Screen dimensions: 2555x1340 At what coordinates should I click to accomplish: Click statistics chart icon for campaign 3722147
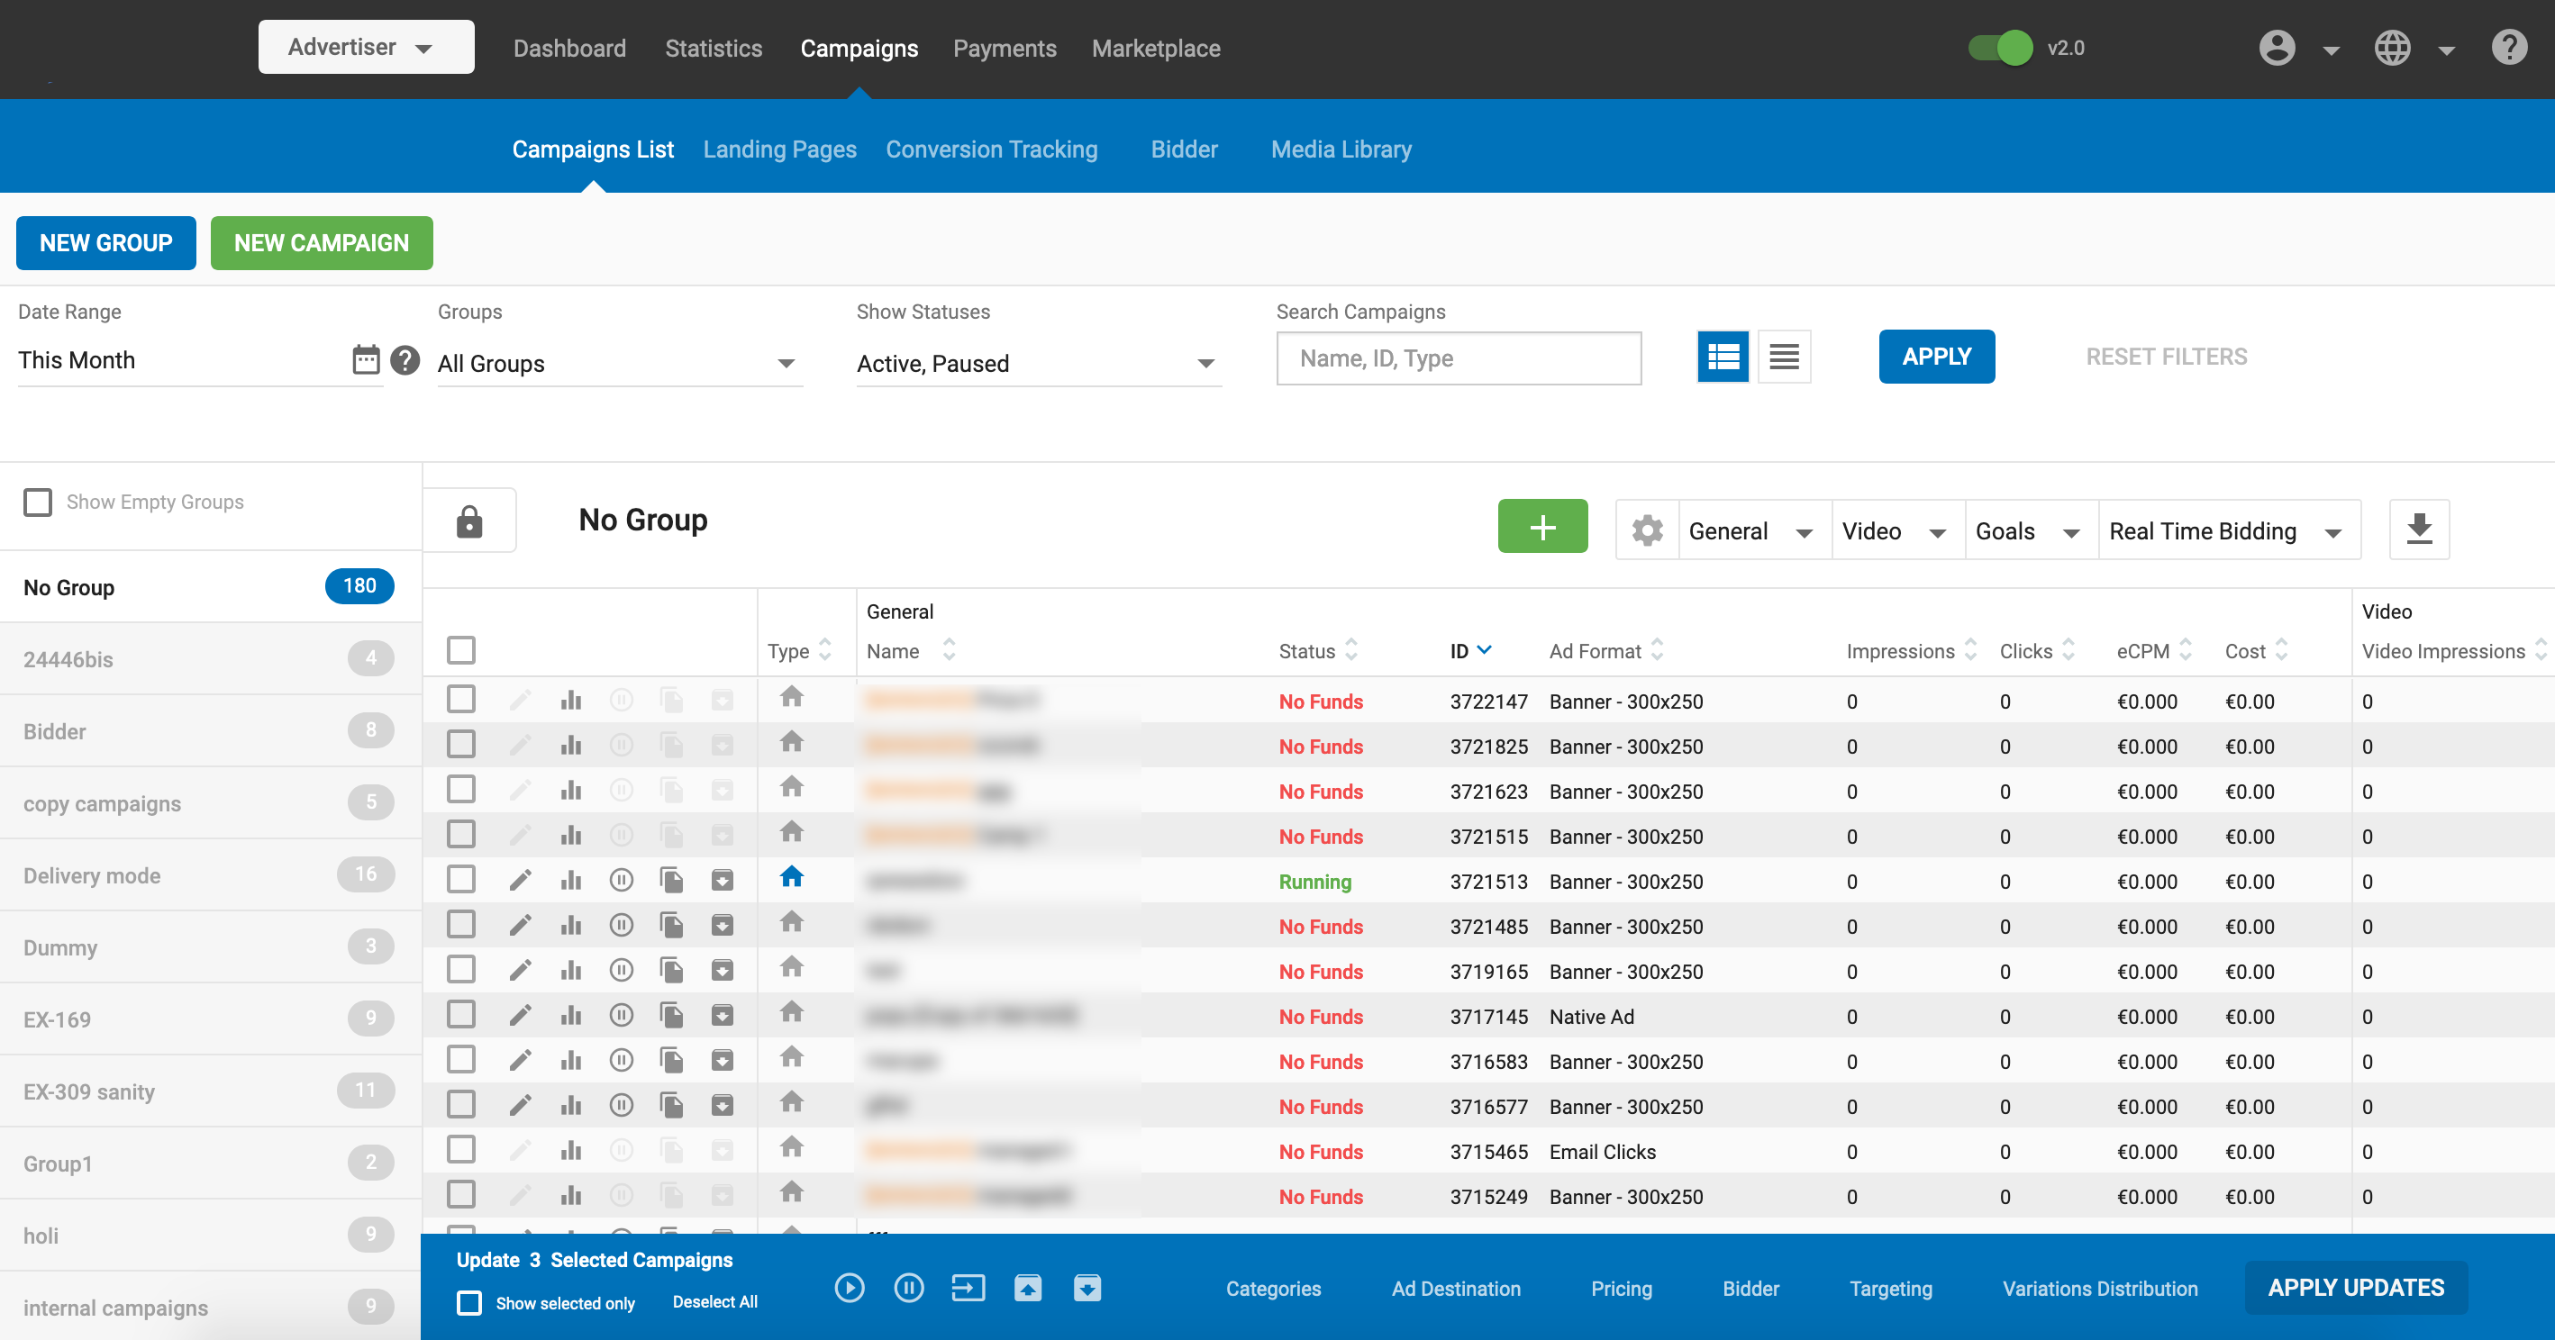570,701
